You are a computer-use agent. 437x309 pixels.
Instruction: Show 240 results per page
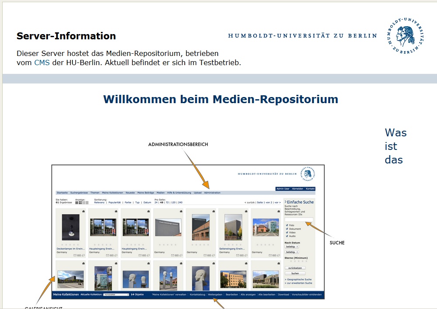180,202
